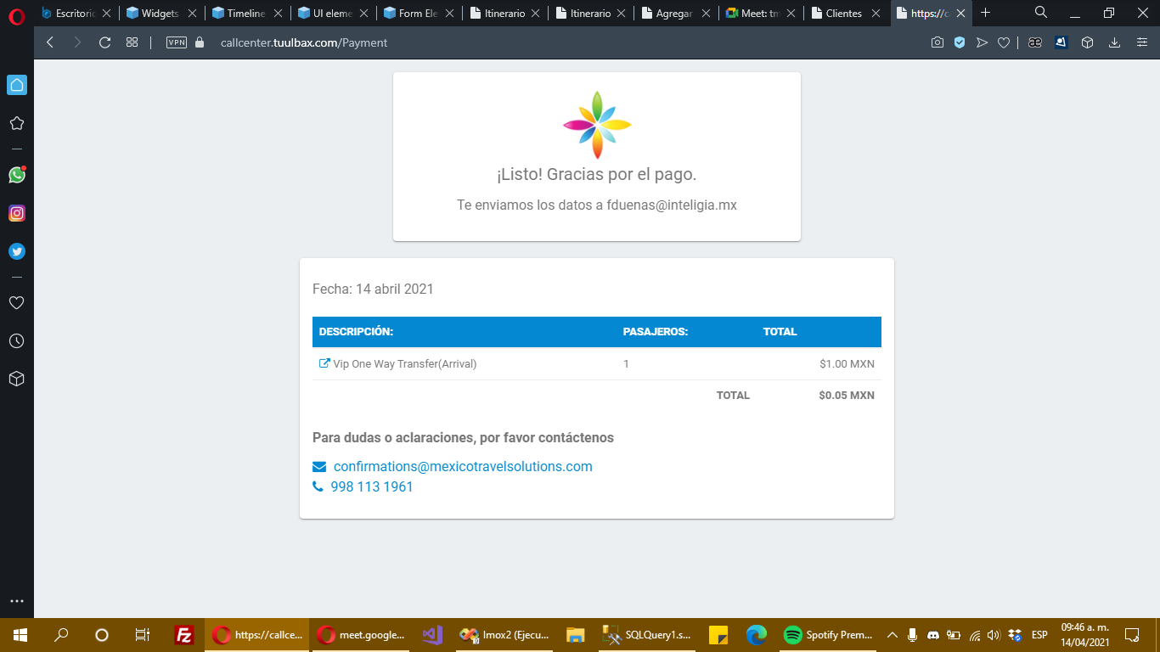Image resolution: width=1160 pixels, height=652 pixels.
Task: Open the Windows Start menu
Action: 20,635
